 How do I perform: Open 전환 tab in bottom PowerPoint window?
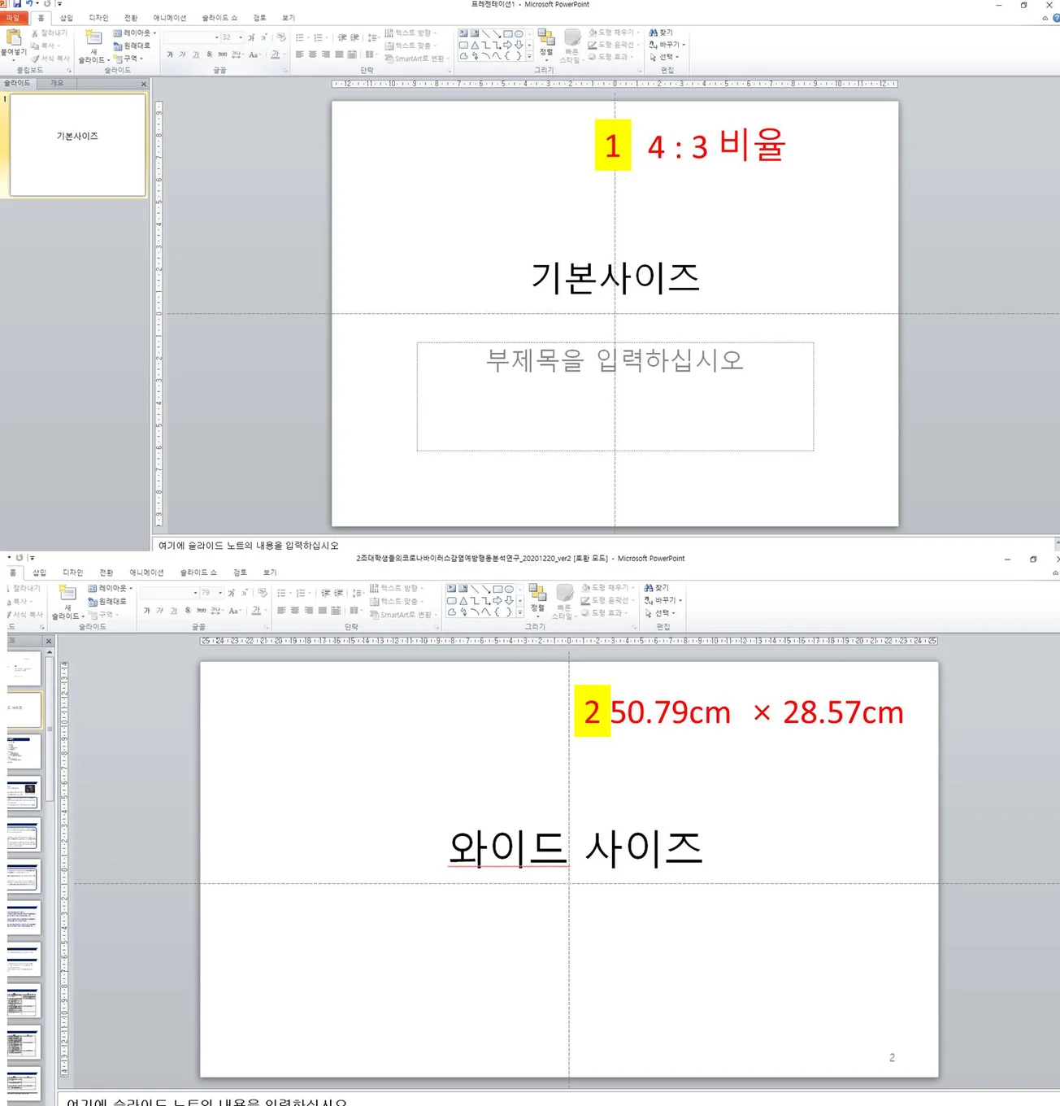pos(106,573)
